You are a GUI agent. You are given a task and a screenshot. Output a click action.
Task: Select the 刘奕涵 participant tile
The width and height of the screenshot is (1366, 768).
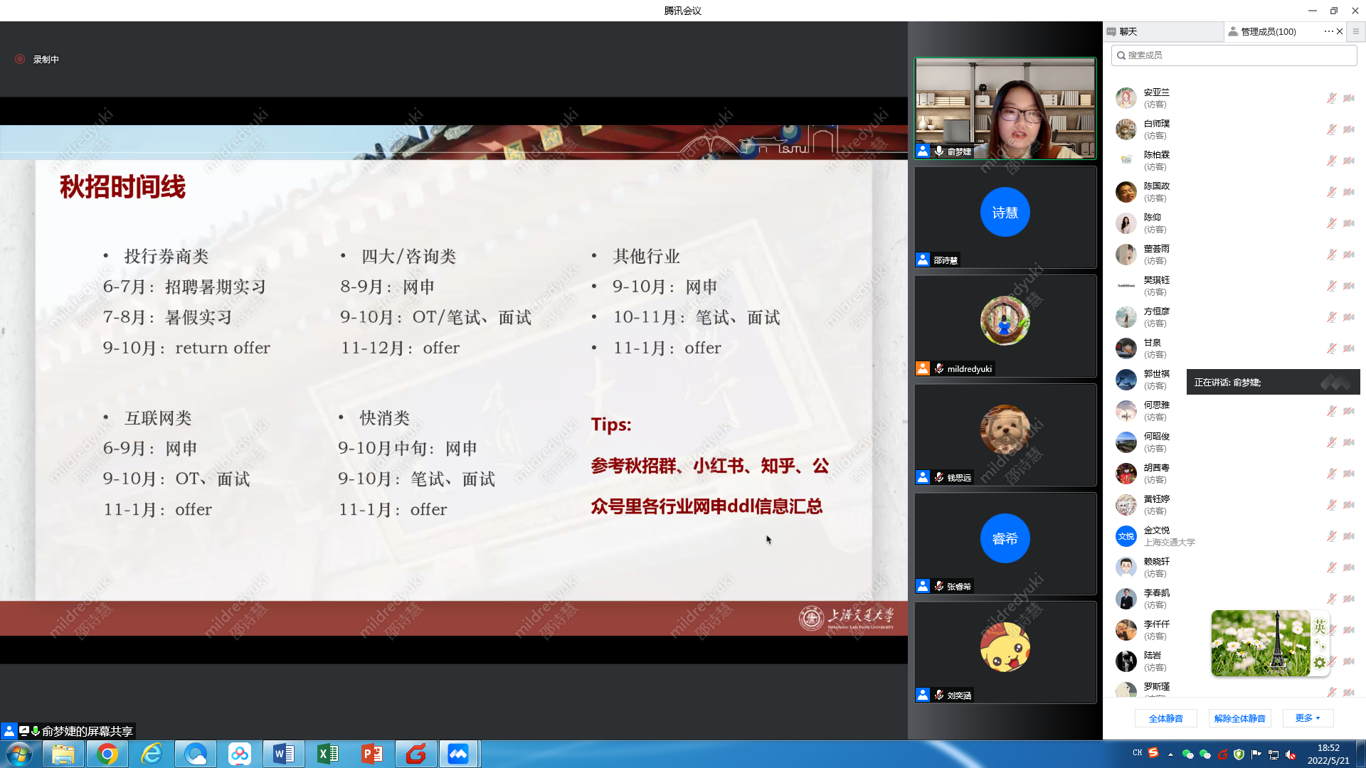(x=1005, y=652)
